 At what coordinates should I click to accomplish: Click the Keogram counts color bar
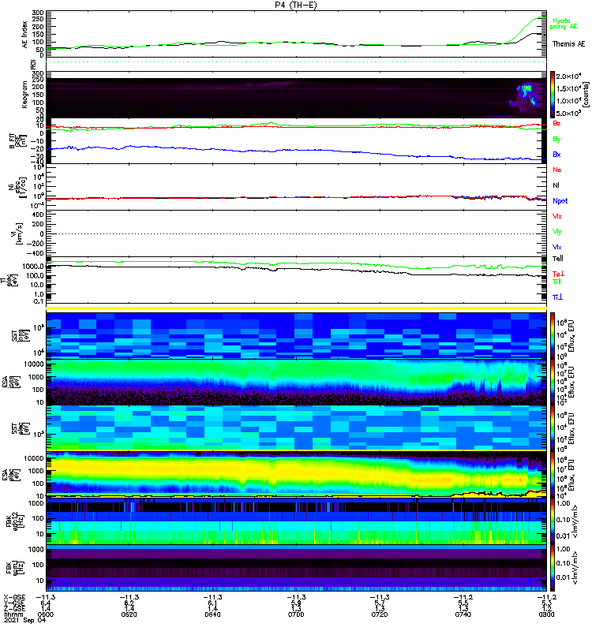(x=553, y=95)
